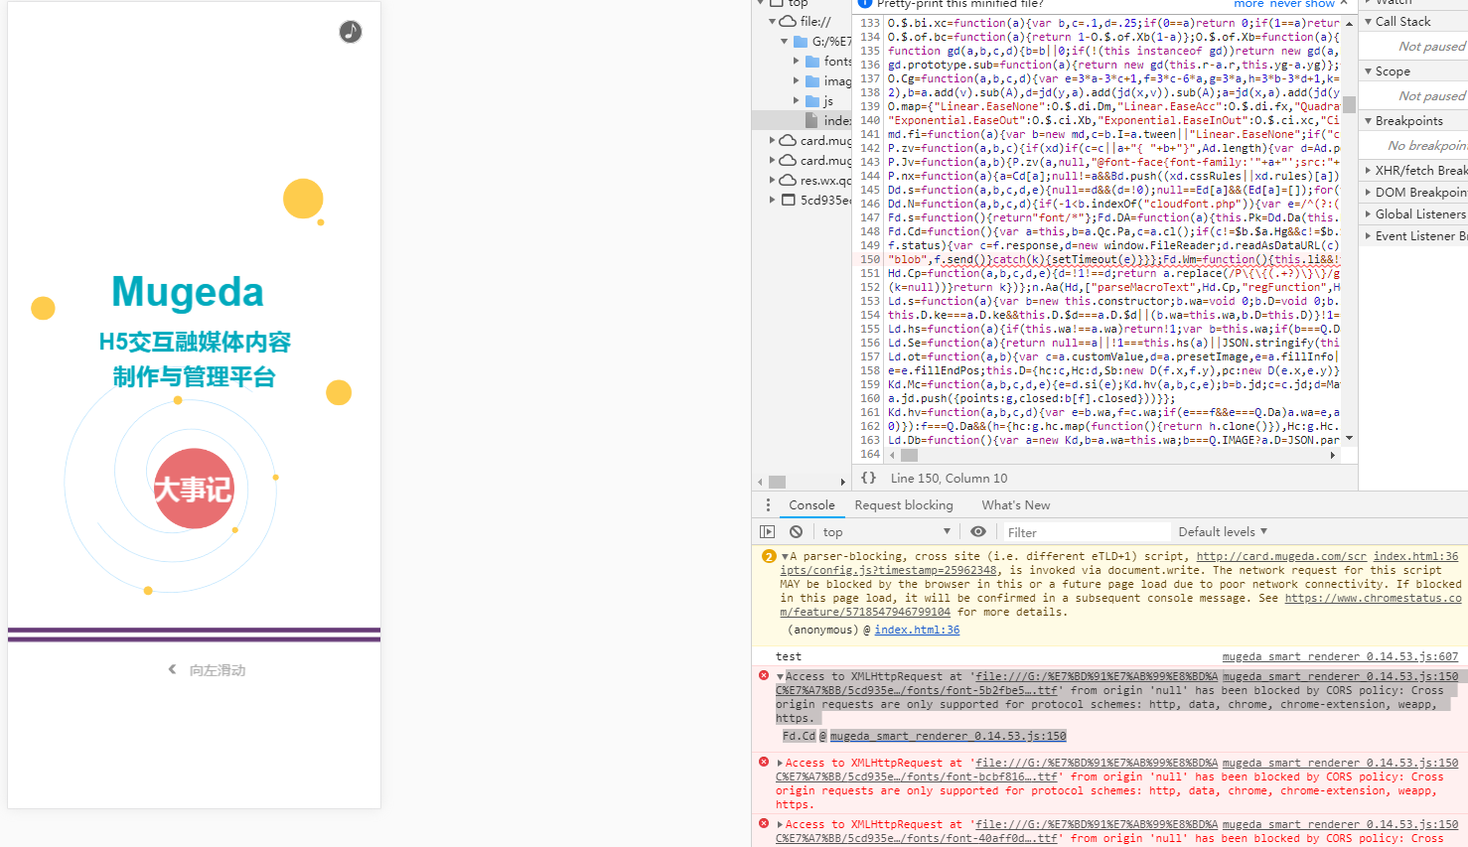Click the Line 150, Column 10 status text
The height and width of the screenshot is (847, 1468).
tap(949, 478)
